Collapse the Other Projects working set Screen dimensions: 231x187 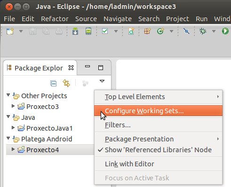click(8, 95)
